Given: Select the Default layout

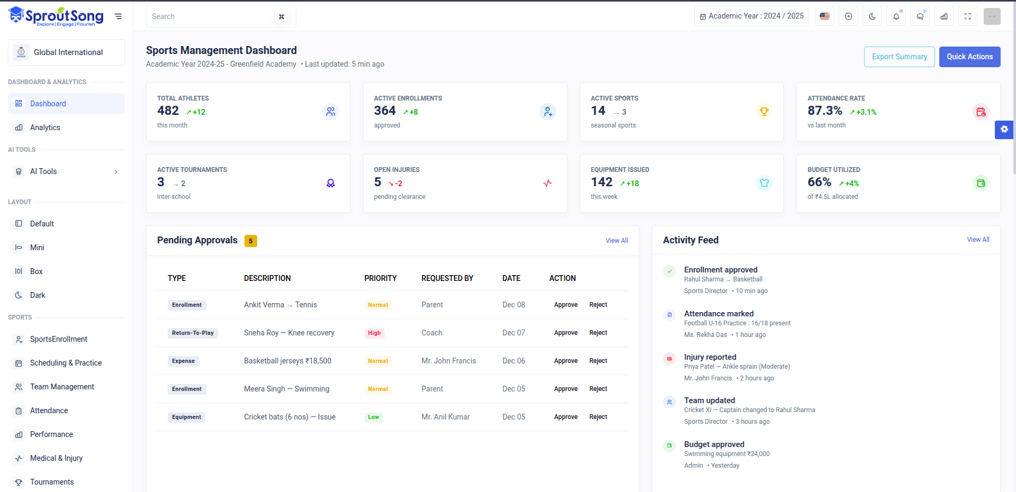Looking at the screenshot, I should [66, 224].
